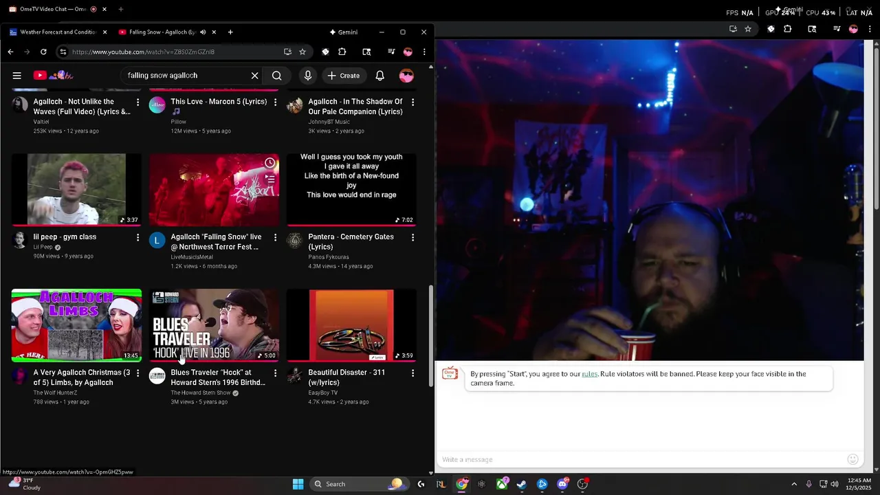Screen dimensions: 880x495
Task: Open Gemini button in front window
Action: [344, 32]
